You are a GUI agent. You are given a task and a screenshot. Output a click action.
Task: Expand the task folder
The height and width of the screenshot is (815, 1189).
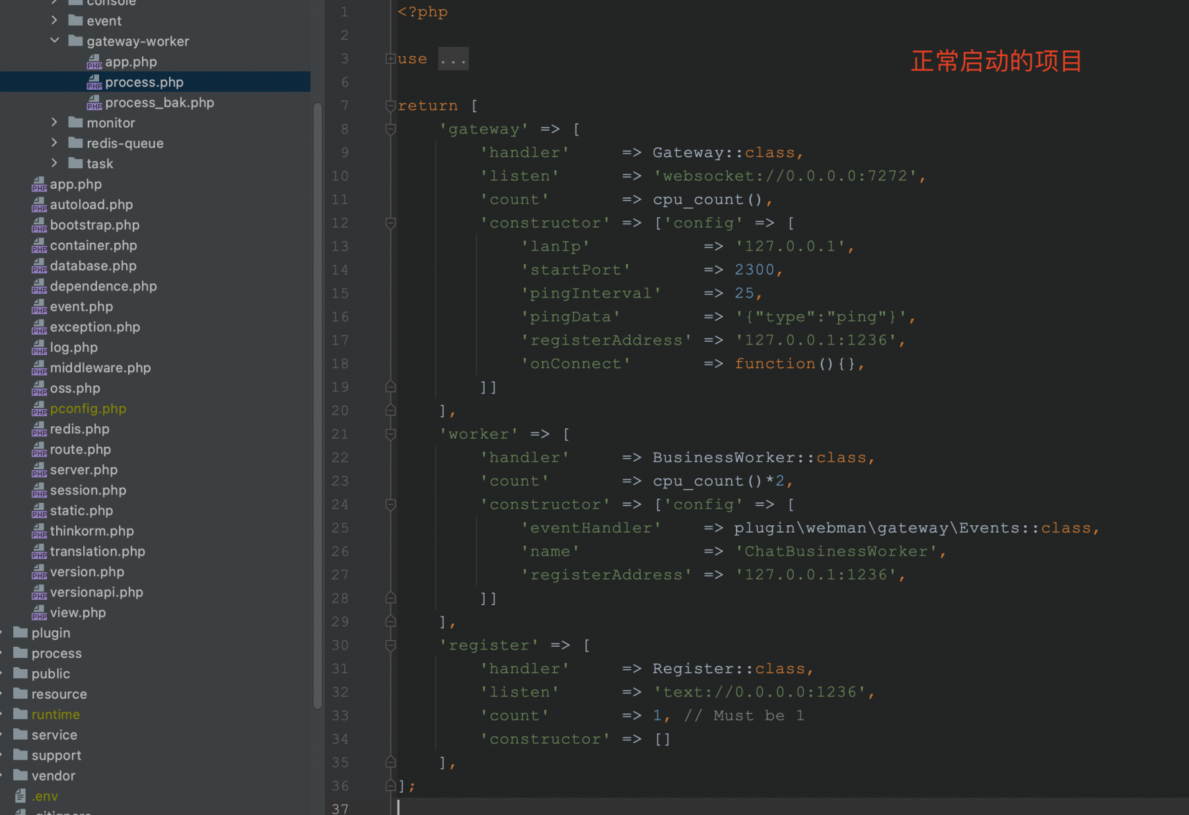click(55, 163)
